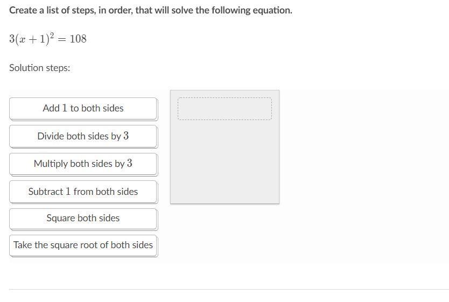Choose the "Multiply both sides by 3" step

[83, 164]
